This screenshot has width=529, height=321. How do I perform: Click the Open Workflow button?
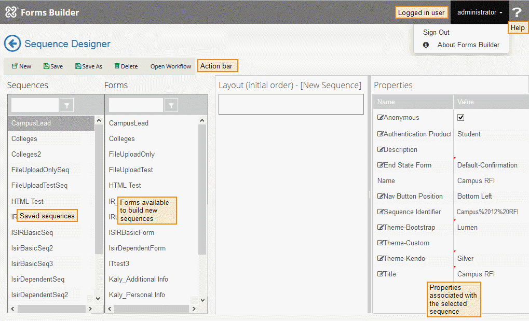point(170,66)
